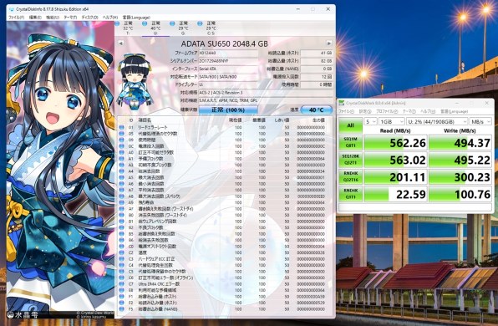Click the CrystalDiskMark app icon in title bar
The height and width of the screenshot is (326, 498).
tap(342, 103)
